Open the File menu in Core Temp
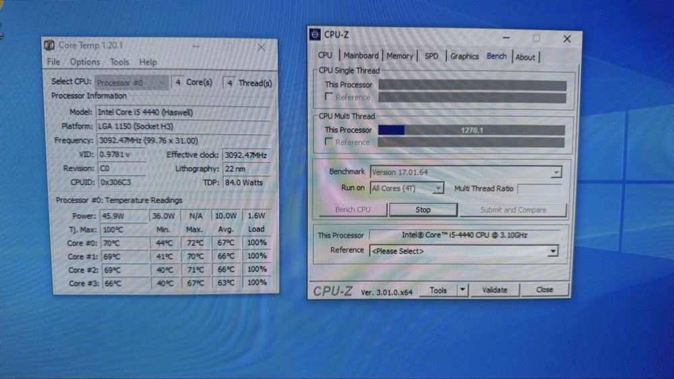Screen dimensions: 674x379 pyautogui.click(x=54, y=62)
